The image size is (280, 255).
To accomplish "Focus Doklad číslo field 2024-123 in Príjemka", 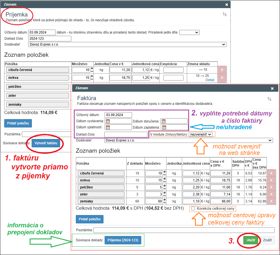I will (50, 39).
